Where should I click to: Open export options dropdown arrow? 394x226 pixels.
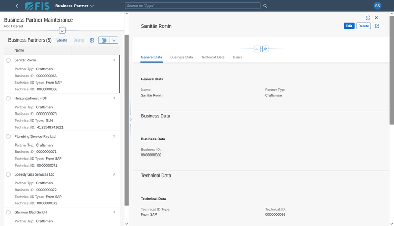(x=114, y=40)
